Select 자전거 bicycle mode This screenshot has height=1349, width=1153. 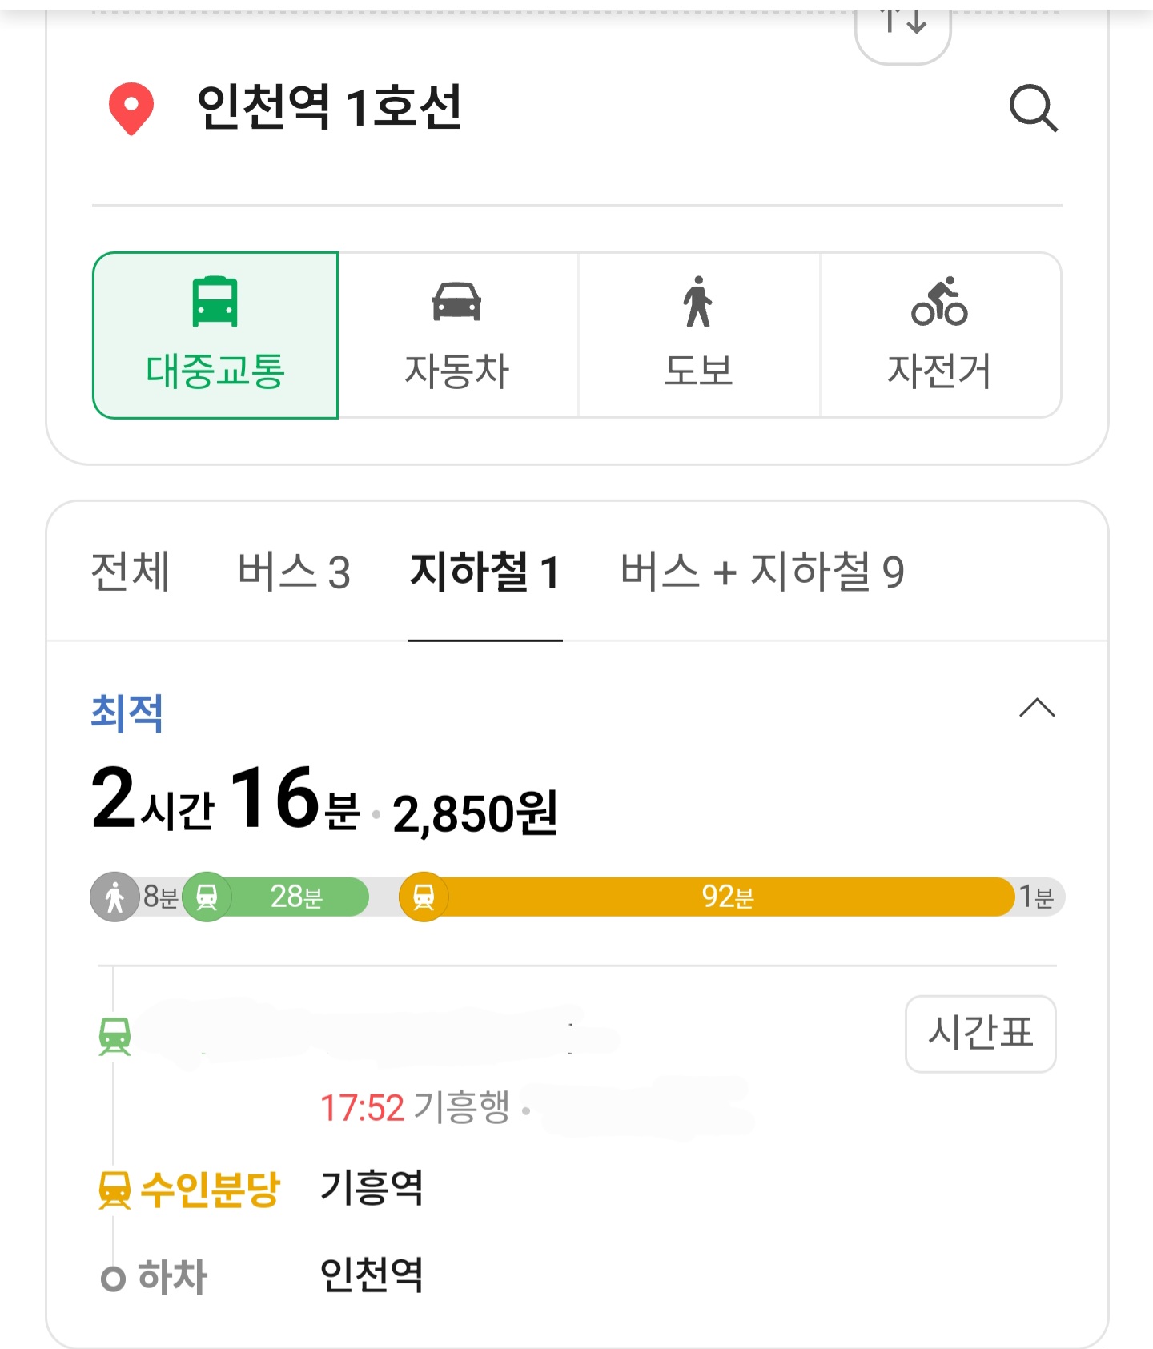tap(940, 335)
